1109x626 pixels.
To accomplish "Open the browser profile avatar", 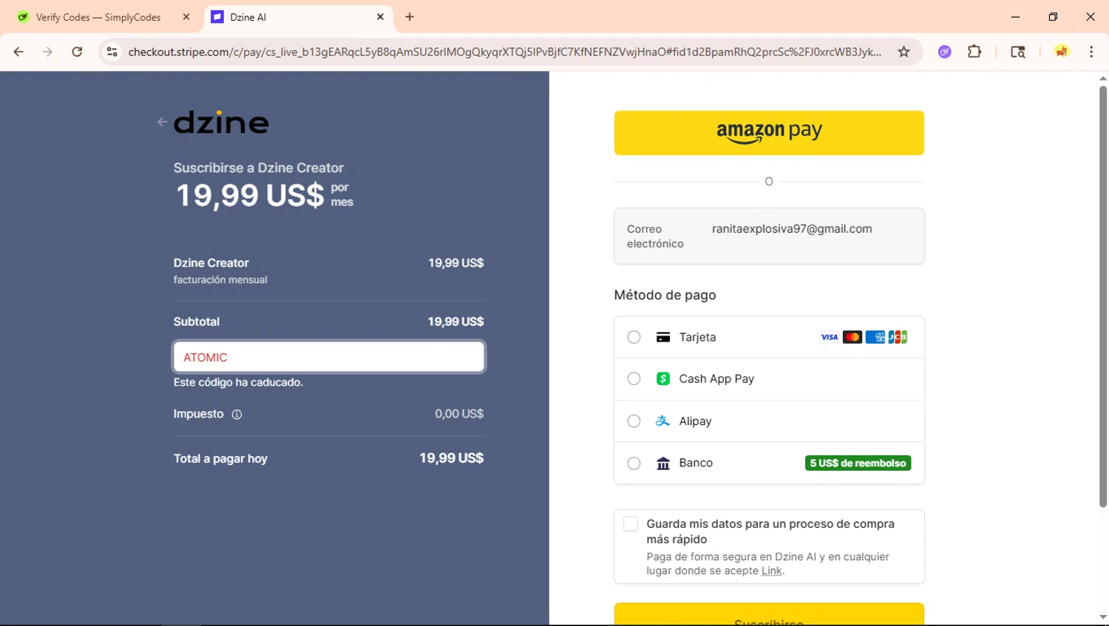I will tap(1062, 52).
